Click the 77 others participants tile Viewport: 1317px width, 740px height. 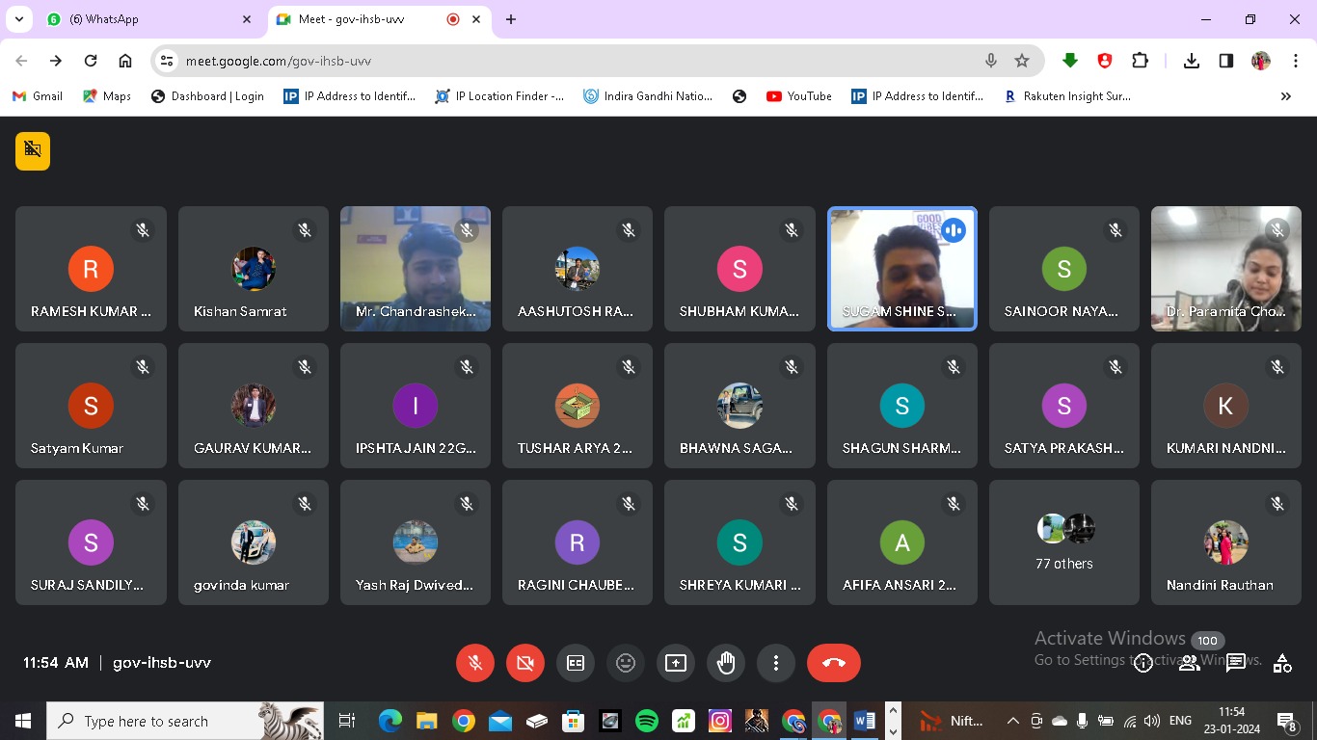(x=1063, y=543)
